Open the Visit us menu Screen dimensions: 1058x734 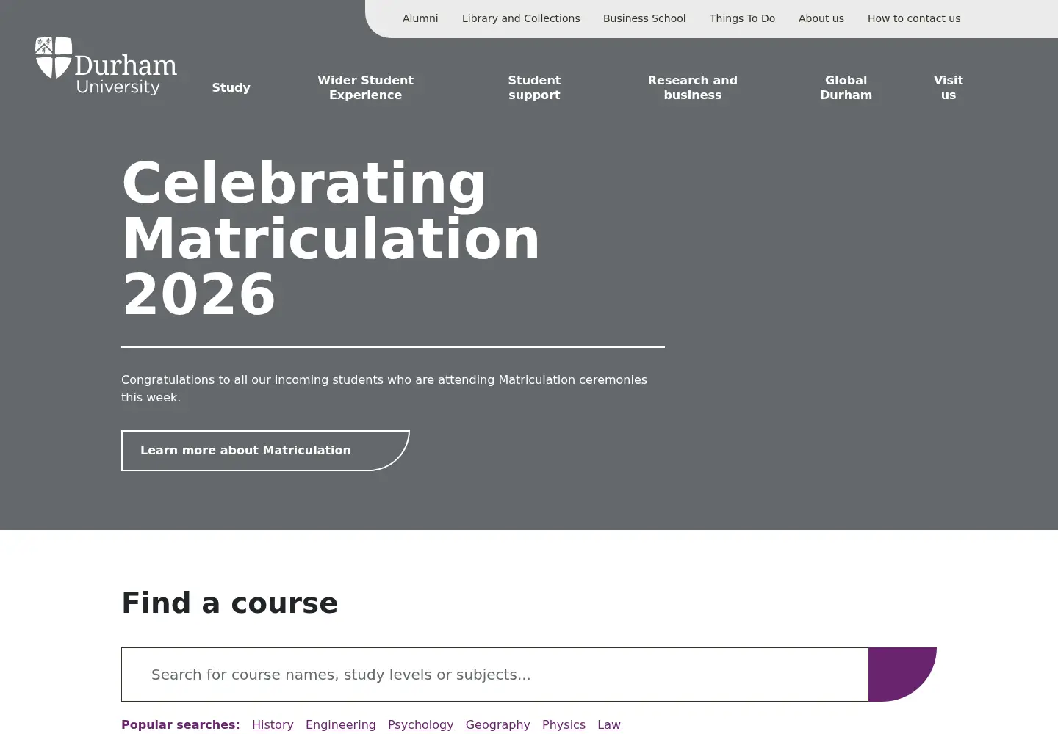(949, 87)
